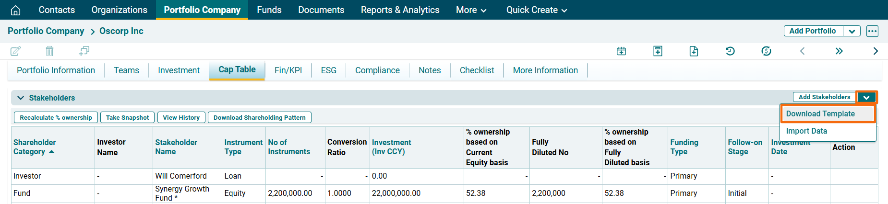This screenshot has height=204, width=888.
Task: Select Download Template from the menu
Action: tap(820, 114)
